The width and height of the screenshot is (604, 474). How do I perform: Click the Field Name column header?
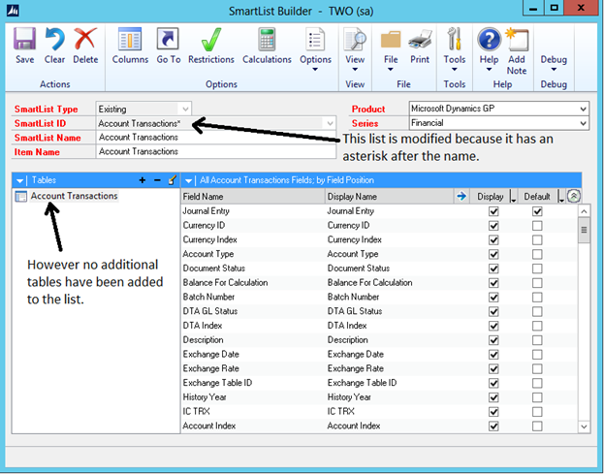(x=253, y=197)
